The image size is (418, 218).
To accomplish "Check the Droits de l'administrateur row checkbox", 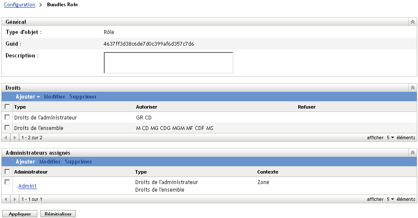I will 7,117.
